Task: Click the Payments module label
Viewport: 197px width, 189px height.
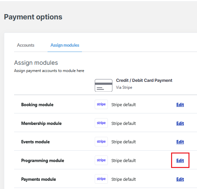Action: point(38,179)
